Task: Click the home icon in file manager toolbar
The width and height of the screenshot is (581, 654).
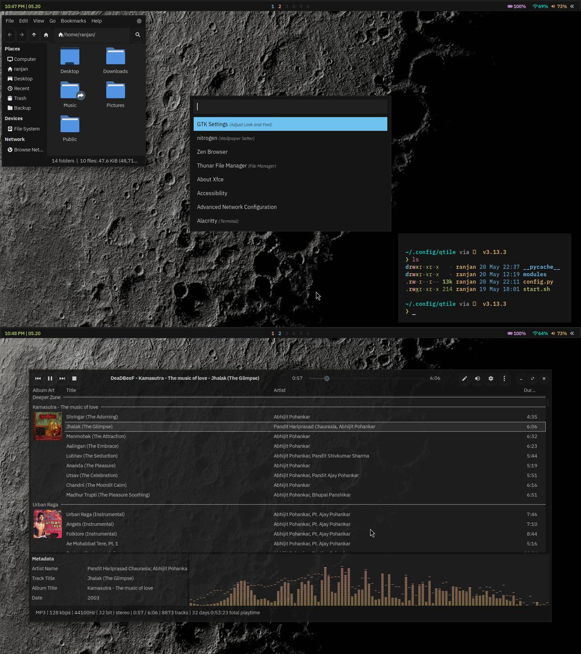Action: click(46, 35)
